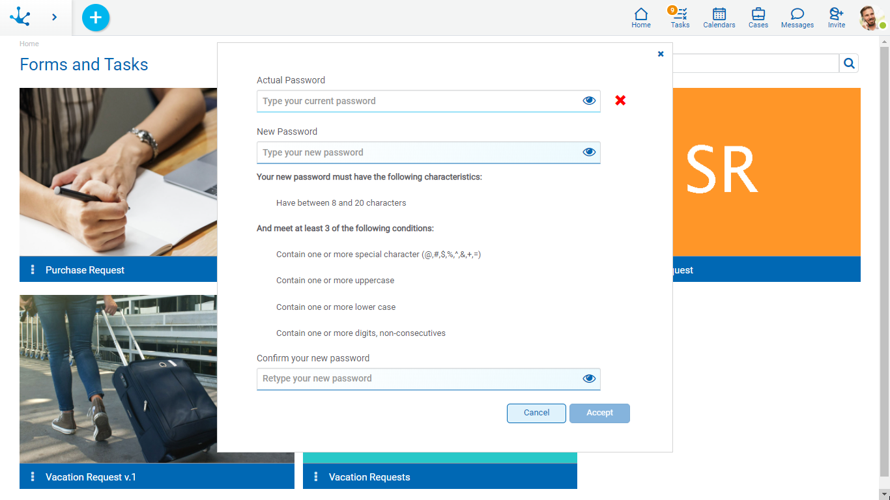Reveal the confirm password field text
890x500 pixels.
click(589, 379)
